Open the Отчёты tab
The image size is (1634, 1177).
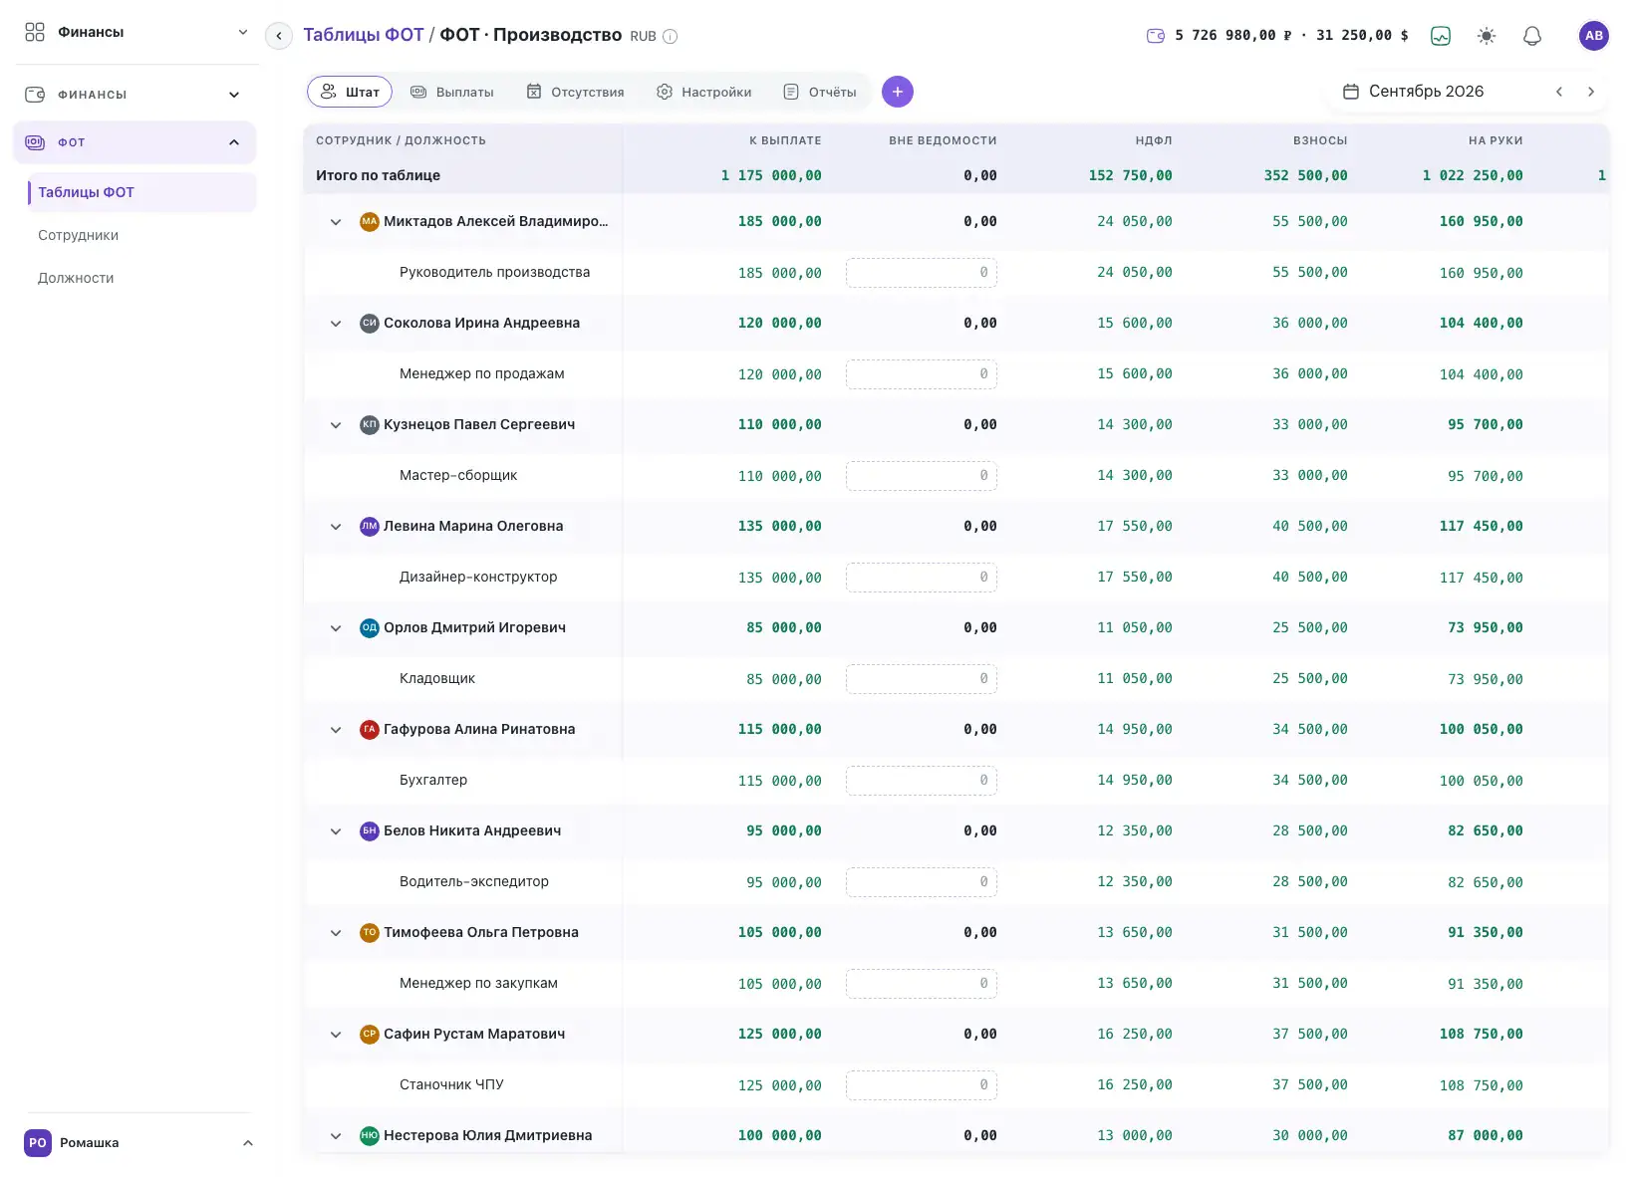pyautogui.click(x=820, y=92)
